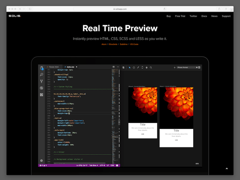240x180 pixels.
Task: Open the editor's more actions ellipsis menu
Action: point(118,66)
